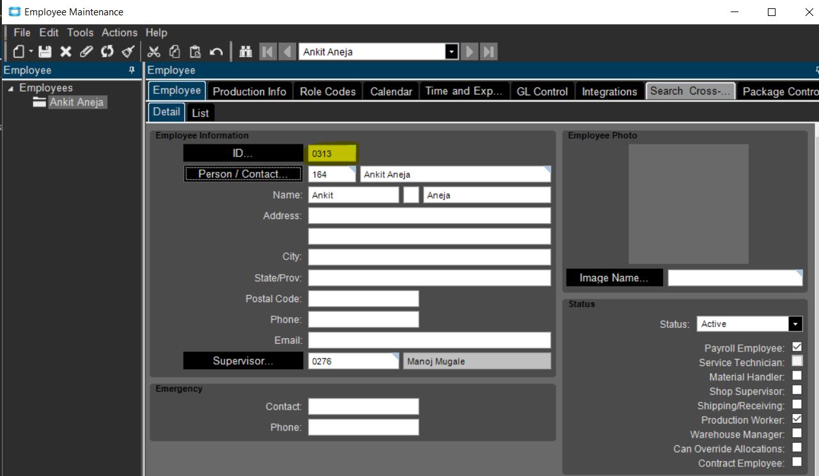Viewport: 819px width, 476px height.
Task: Click the Save floppy disk icon
Action: [x=45, y=52]
